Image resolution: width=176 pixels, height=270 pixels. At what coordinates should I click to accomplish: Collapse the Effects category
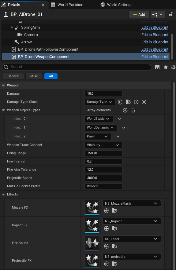click(x=3, y=195)
